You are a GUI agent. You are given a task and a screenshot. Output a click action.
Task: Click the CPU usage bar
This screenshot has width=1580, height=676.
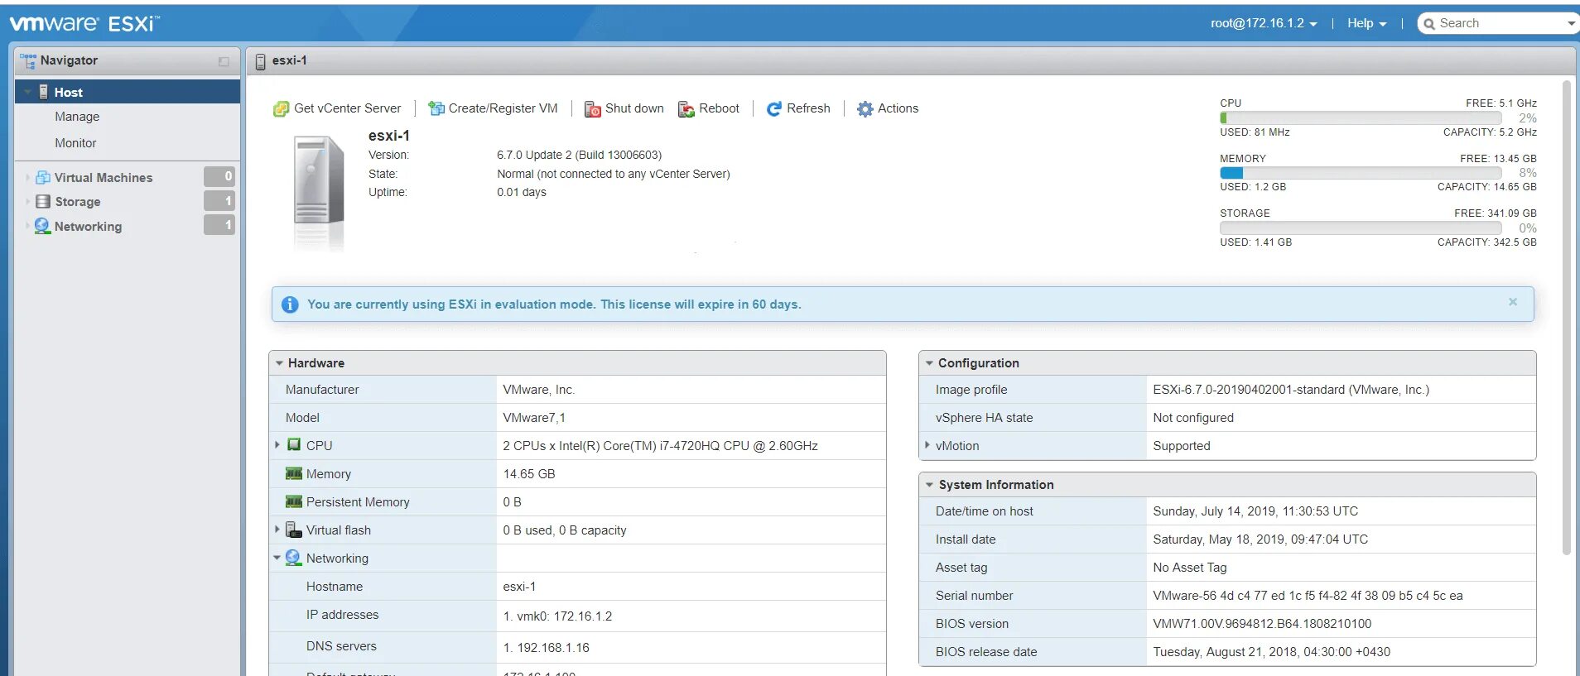(x=1361, y=118)
